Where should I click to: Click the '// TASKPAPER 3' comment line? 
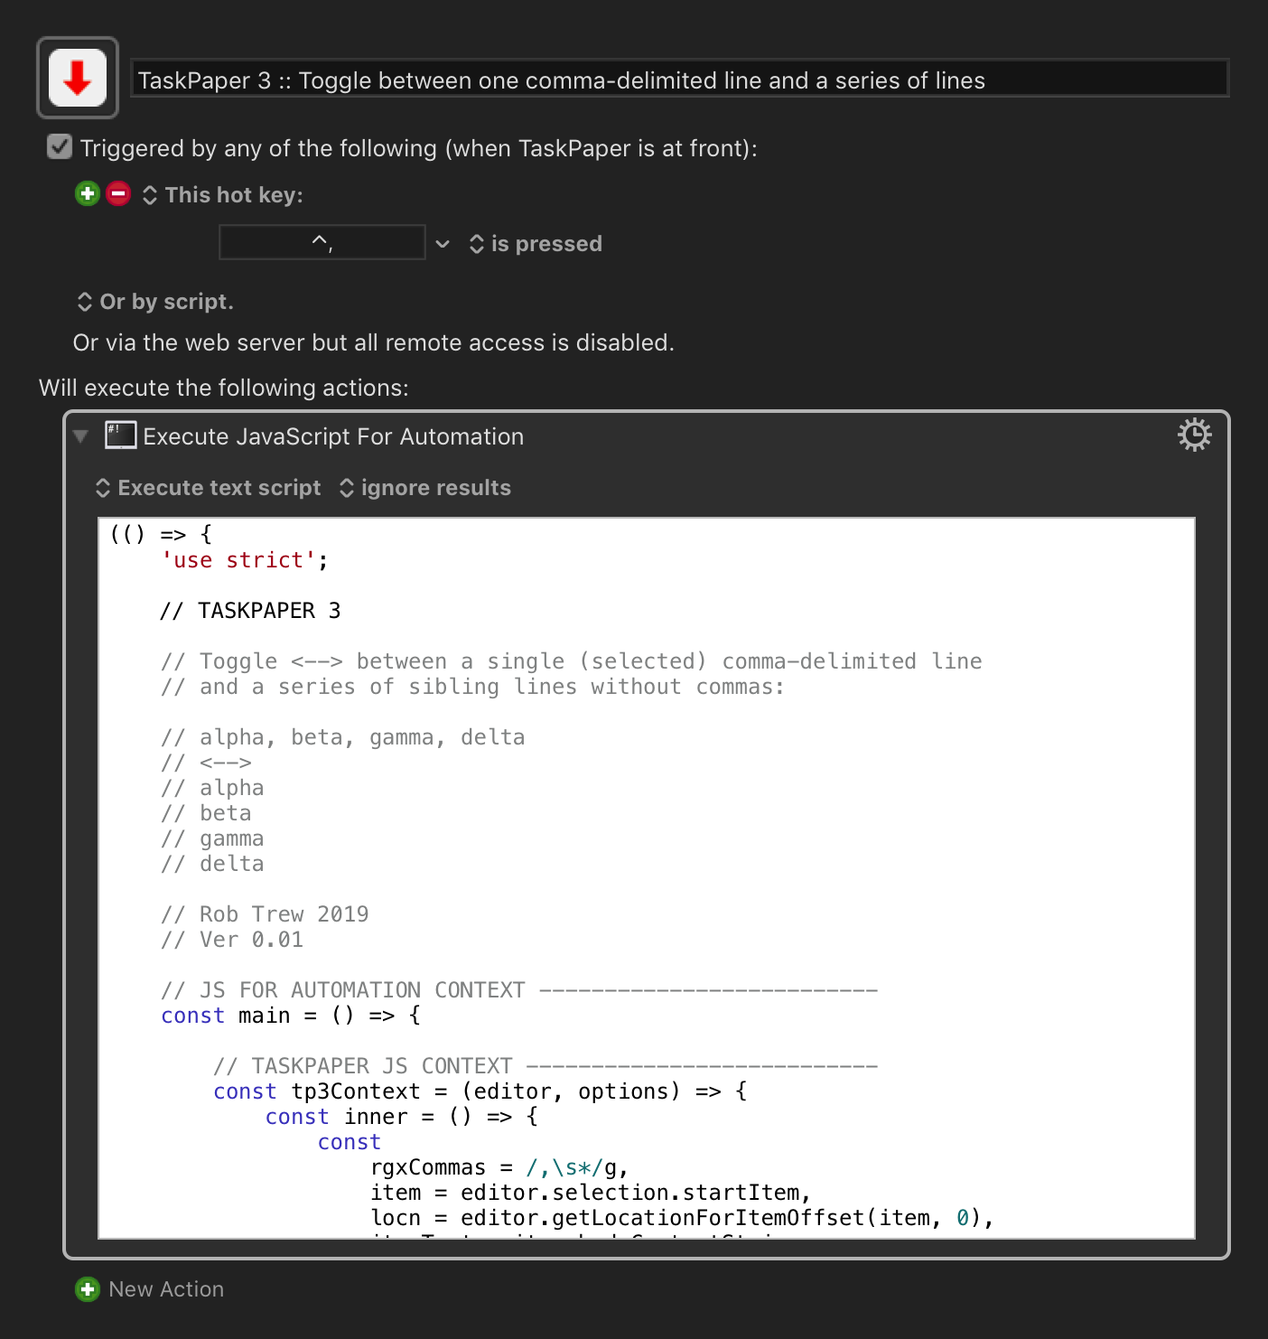251,611
